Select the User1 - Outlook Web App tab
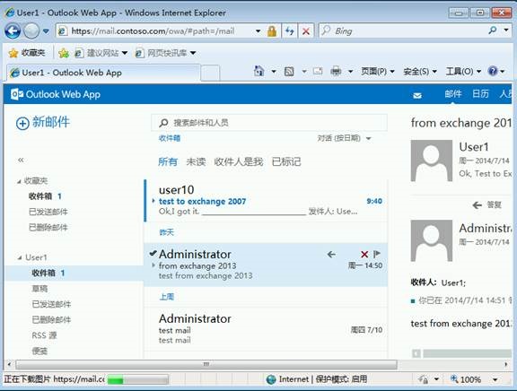This screenshot has width=517, height=391. coord(103,73)
